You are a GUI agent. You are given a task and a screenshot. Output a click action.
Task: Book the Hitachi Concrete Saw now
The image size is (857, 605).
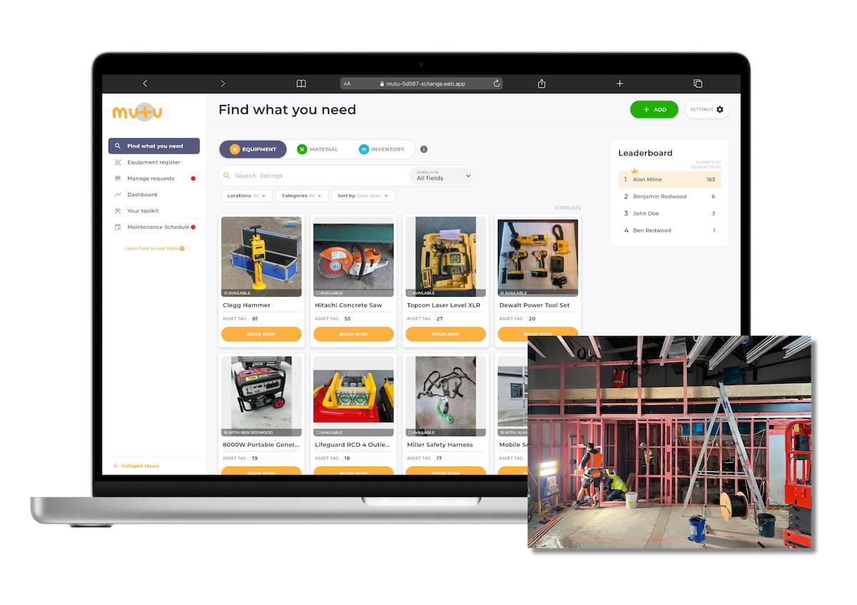pyautogui.click(x=354, y=334)
